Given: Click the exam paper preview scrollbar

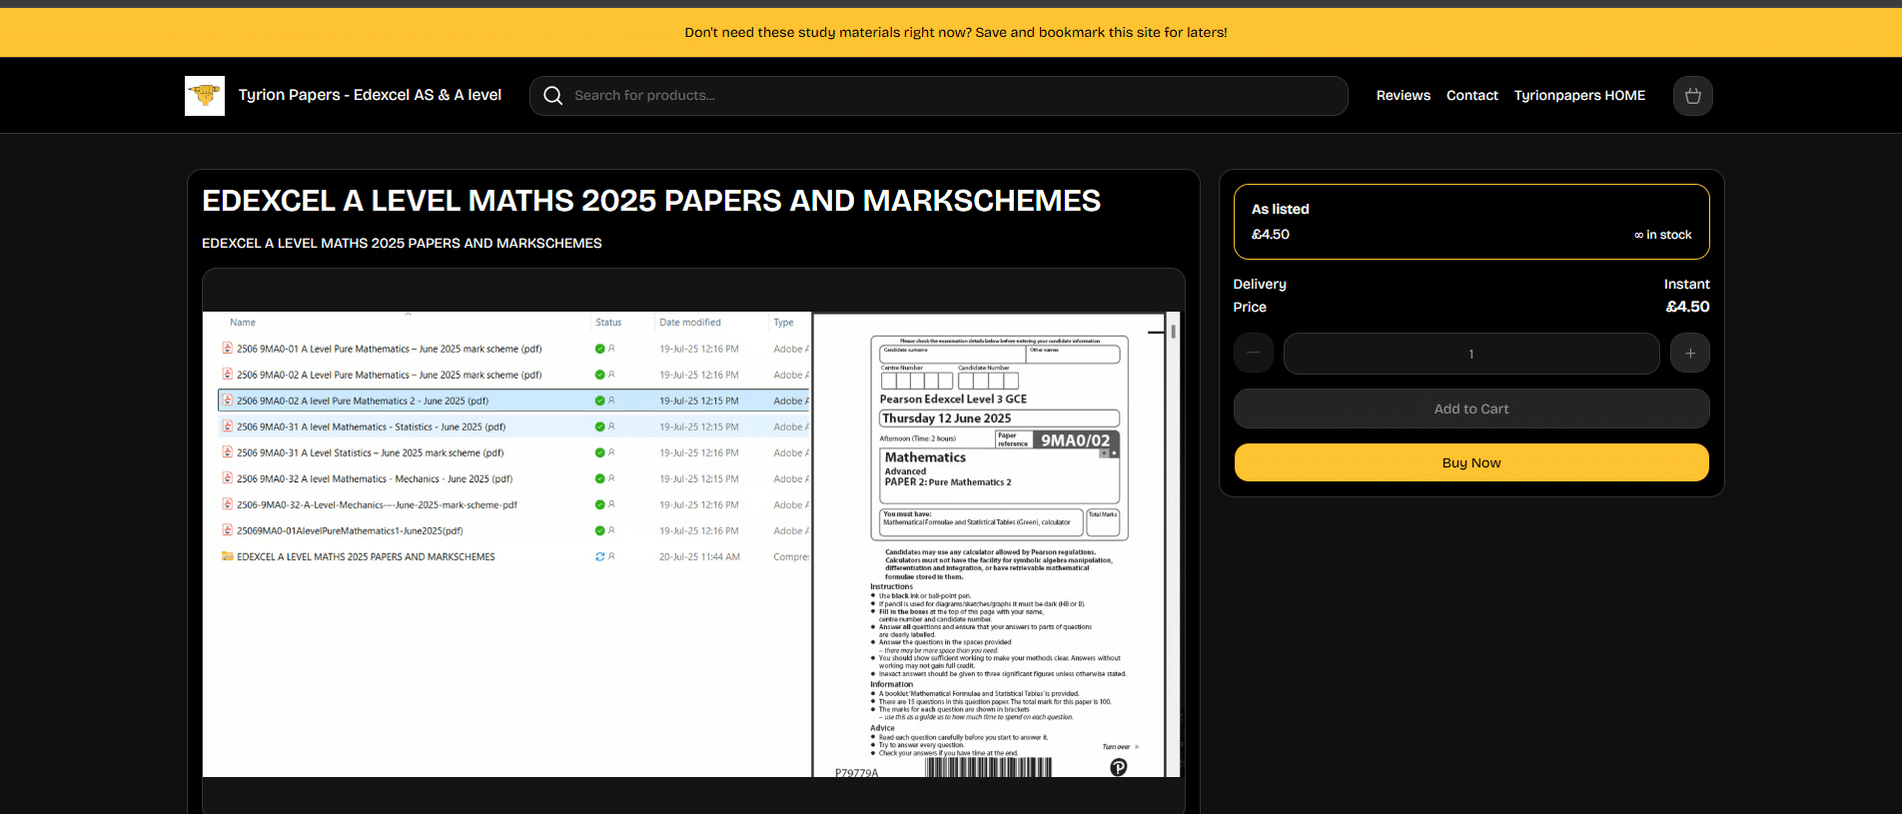Looking at the screenshot, I should coord(1173,332).
